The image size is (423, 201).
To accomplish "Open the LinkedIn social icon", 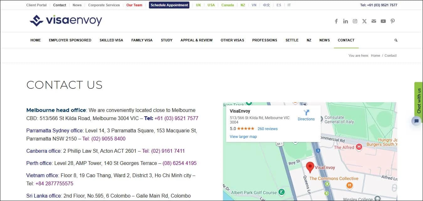I will (346, 21).
